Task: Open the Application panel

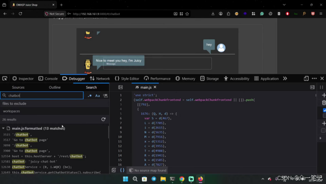Action: click(x=266, y=79)
